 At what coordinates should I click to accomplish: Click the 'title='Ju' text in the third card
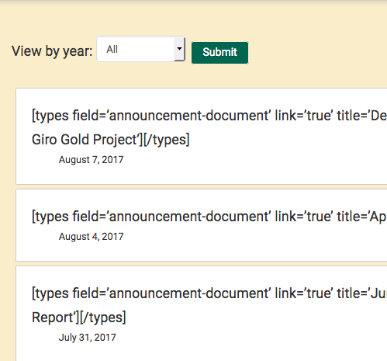[x=362, y=293]
